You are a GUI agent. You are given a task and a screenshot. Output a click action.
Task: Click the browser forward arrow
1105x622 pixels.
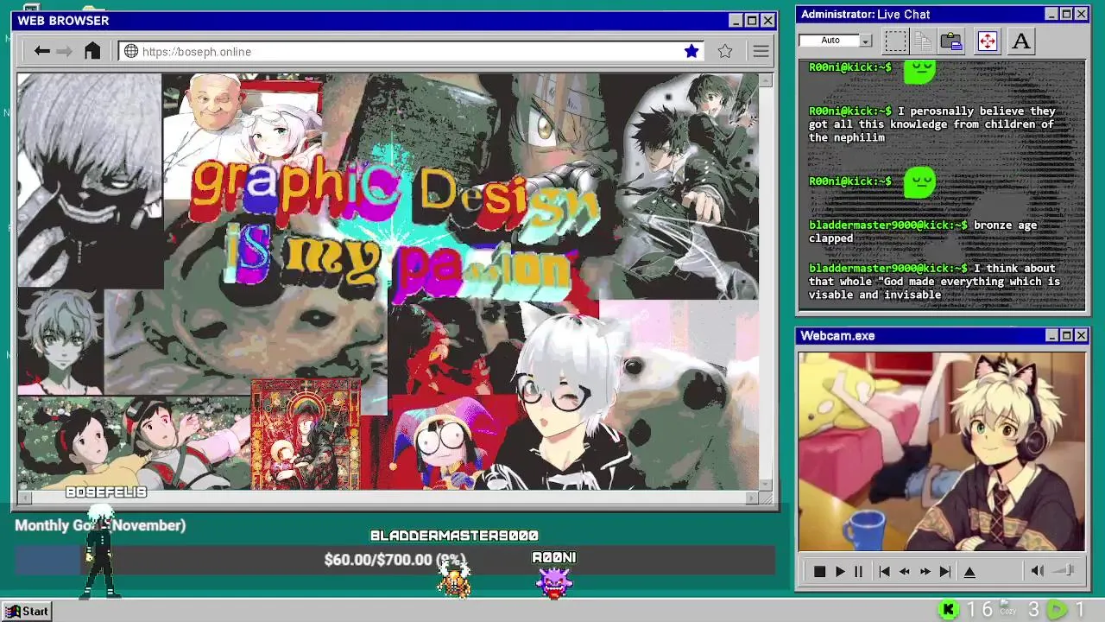[x=65, y=51]
